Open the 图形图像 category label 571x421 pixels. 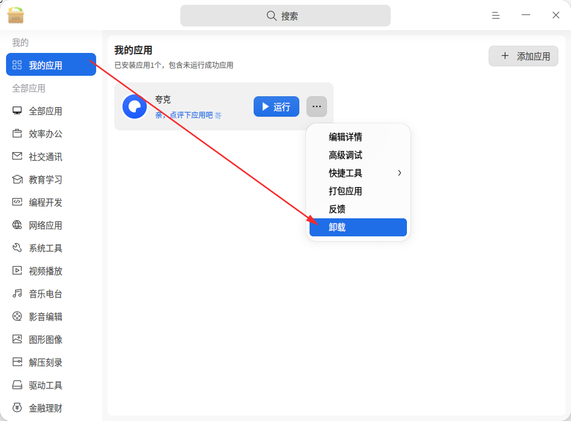coord(46,339)
